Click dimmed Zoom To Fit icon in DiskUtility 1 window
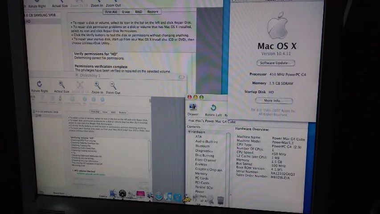The image size is (380, 214). (x=80, y=85)
